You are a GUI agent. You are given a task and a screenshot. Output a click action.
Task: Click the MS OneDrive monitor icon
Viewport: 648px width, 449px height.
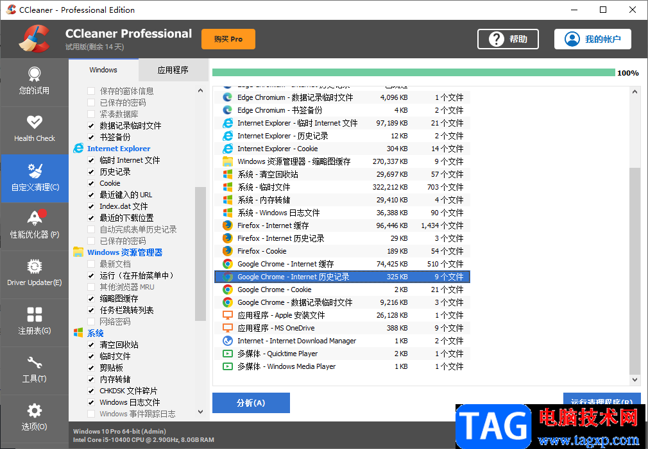coord(227,328)
